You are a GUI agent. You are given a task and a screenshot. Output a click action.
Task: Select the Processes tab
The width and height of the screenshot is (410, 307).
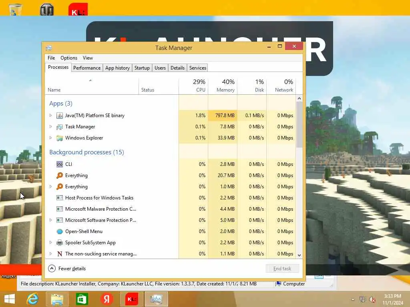pyautogui.click(x=58, y=67)
